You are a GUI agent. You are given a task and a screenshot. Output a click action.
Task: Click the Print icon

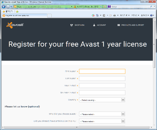click(x=114, y=15)
